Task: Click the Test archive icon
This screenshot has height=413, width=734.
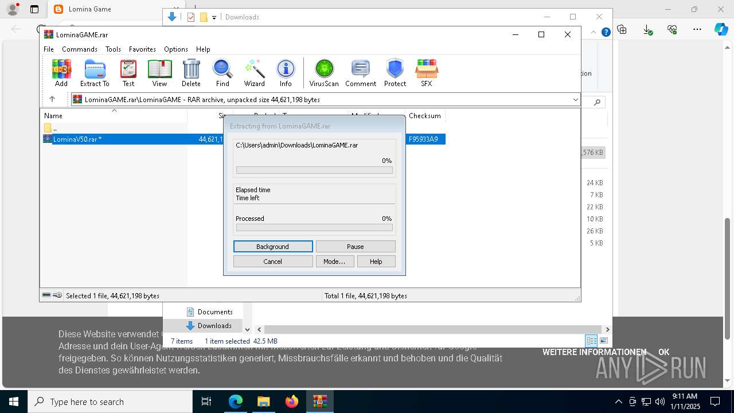Action: (128, 72)
